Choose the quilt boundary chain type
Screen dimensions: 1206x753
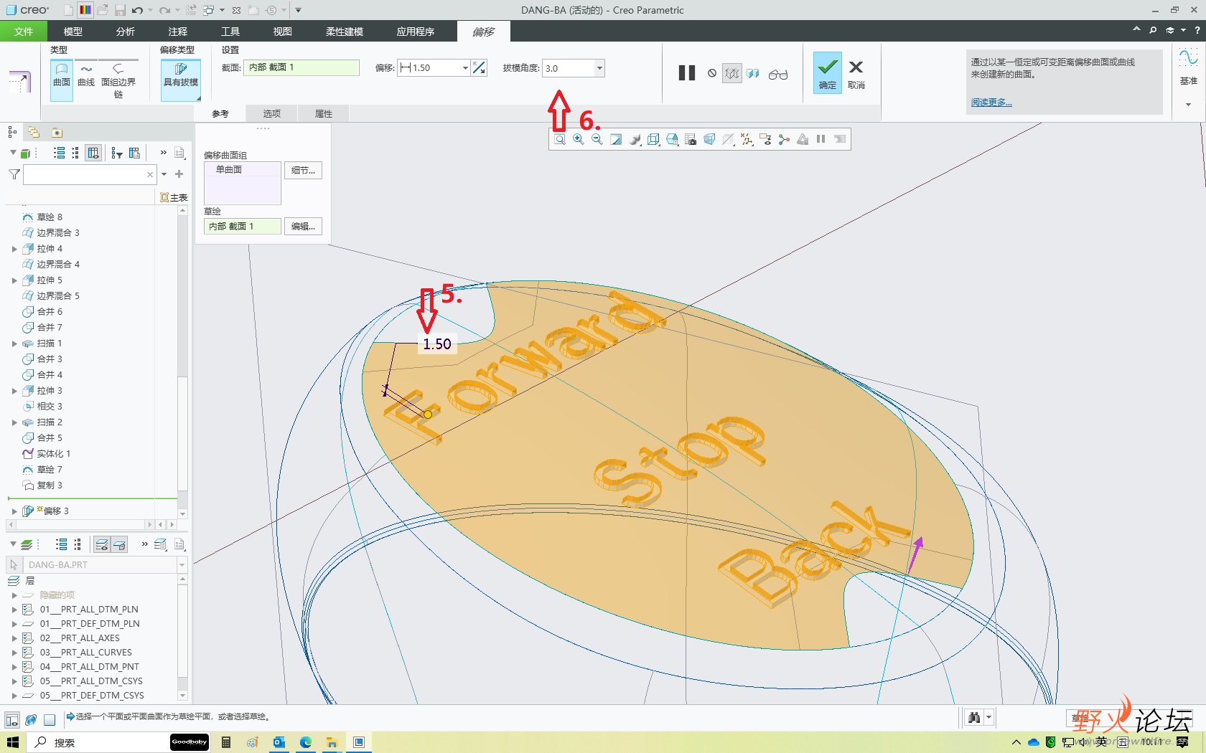(118, 80)
